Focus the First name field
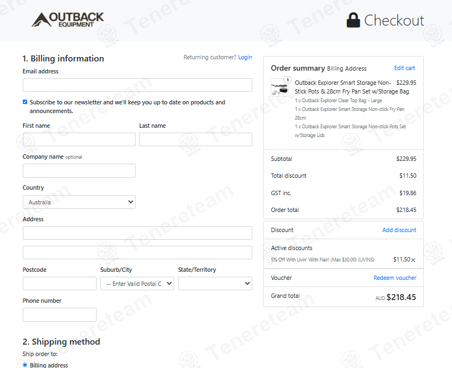Viewport: 452px width, 368px height. pos(79,139)
